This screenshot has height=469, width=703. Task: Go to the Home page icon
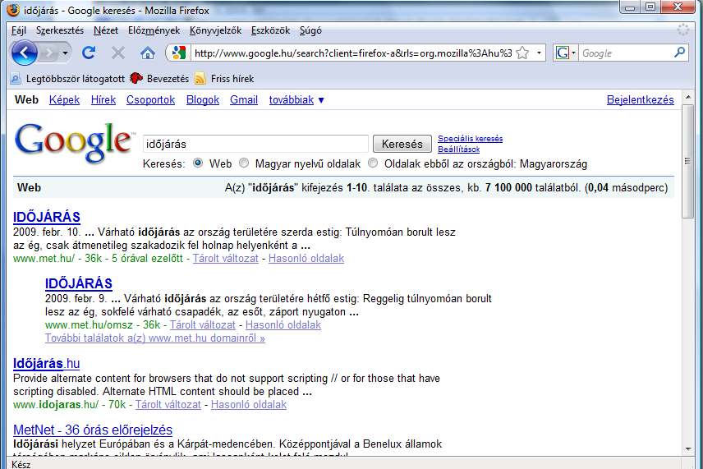point(148,53)
